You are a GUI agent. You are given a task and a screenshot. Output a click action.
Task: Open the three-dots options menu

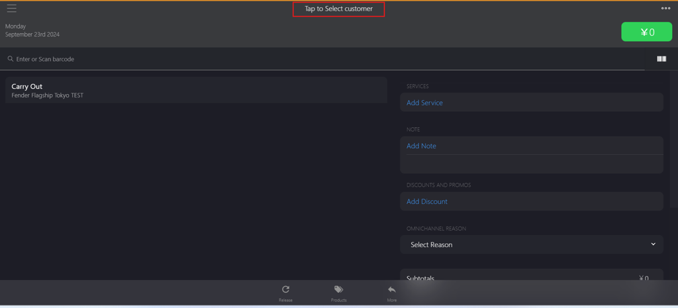(665, 8)
